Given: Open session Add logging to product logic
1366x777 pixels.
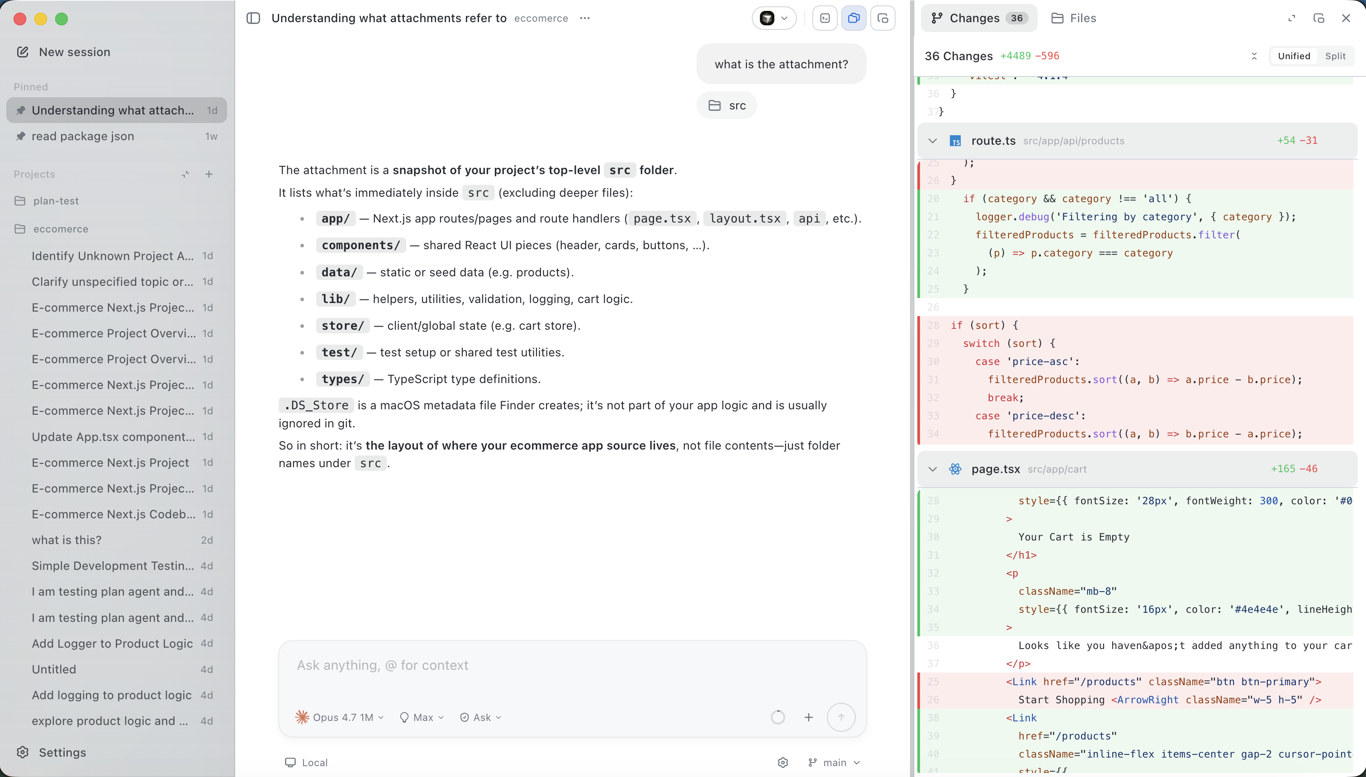Looking at the screenshot, I should [x=117, y=695].
